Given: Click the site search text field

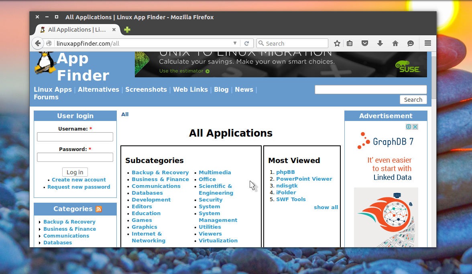Looking at the screenshot, I should click(371, 90).
